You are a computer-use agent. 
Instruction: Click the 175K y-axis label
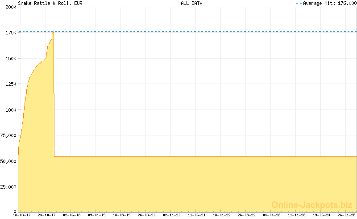[11, 33]
